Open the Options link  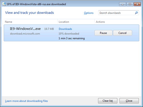point(89,13)
